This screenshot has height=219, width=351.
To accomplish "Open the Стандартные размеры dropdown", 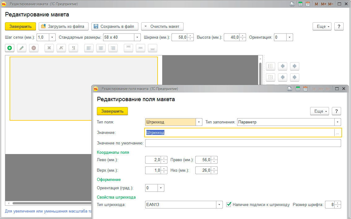I will coord(137,37).
